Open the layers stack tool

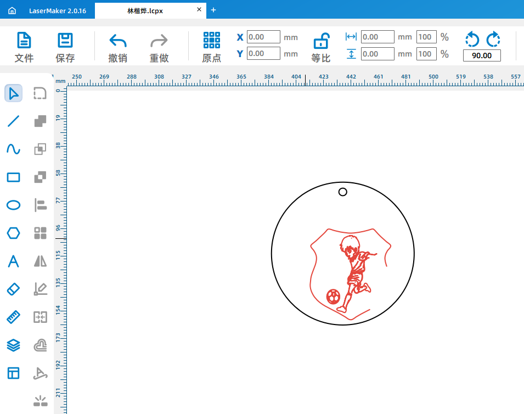13,345
